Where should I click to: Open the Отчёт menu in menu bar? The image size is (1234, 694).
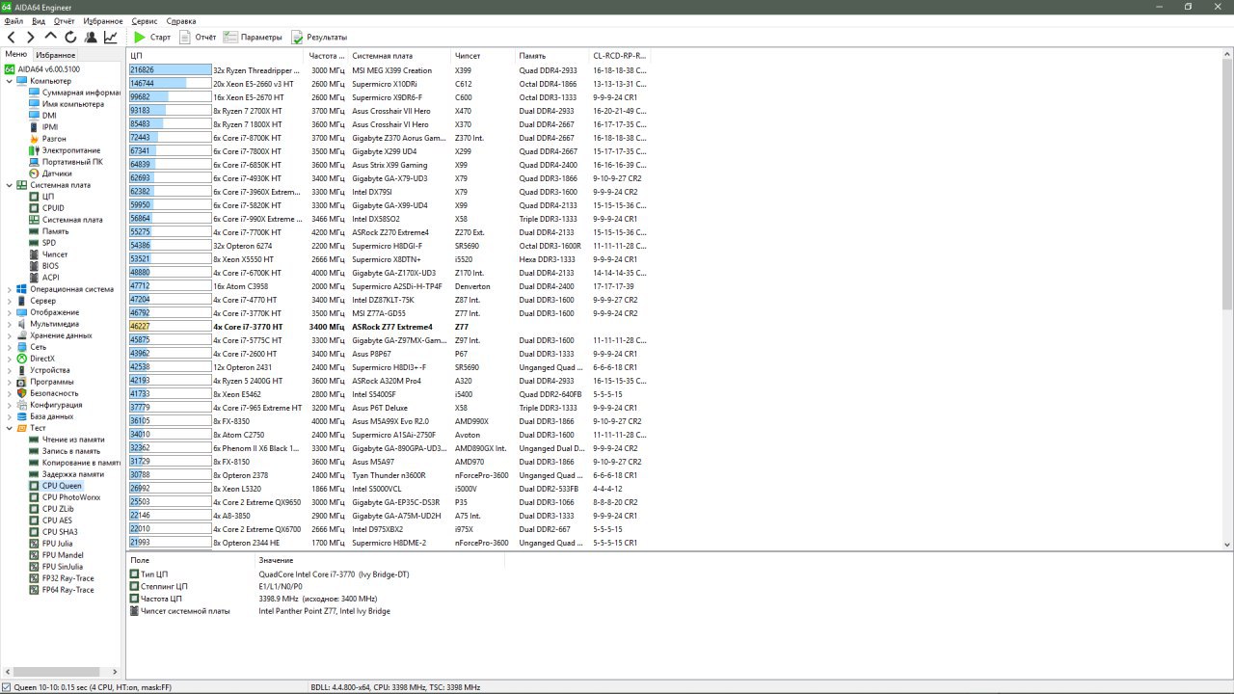point(65,20)
